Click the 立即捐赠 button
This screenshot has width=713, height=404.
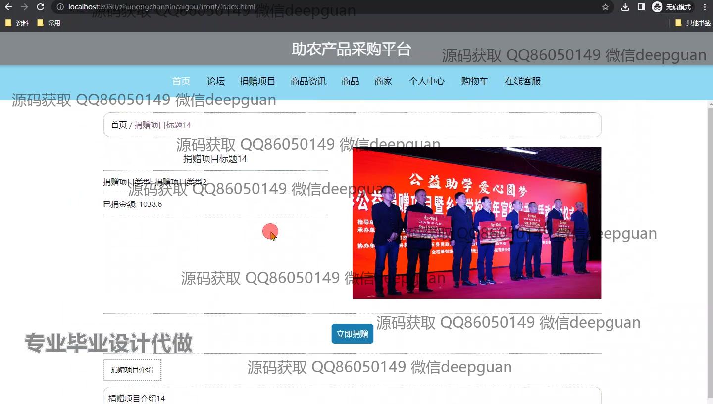(x=352, y=334)
